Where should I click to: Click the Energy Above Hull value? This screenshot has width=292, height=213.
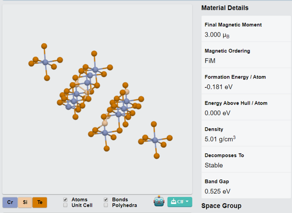coord(217,113)
